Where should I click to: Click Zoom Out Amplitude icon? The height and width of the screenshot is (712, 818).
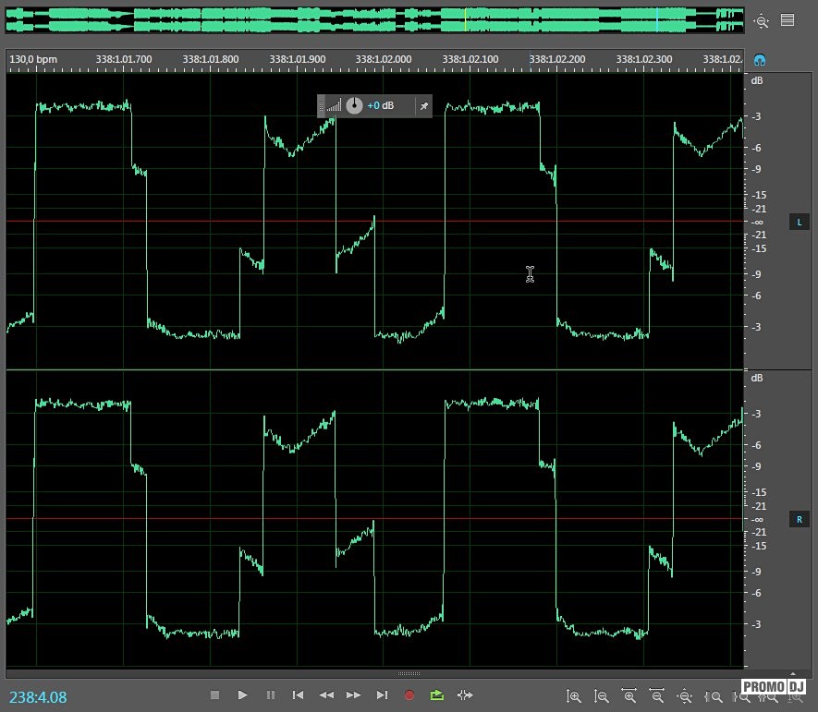coord(602,697)
